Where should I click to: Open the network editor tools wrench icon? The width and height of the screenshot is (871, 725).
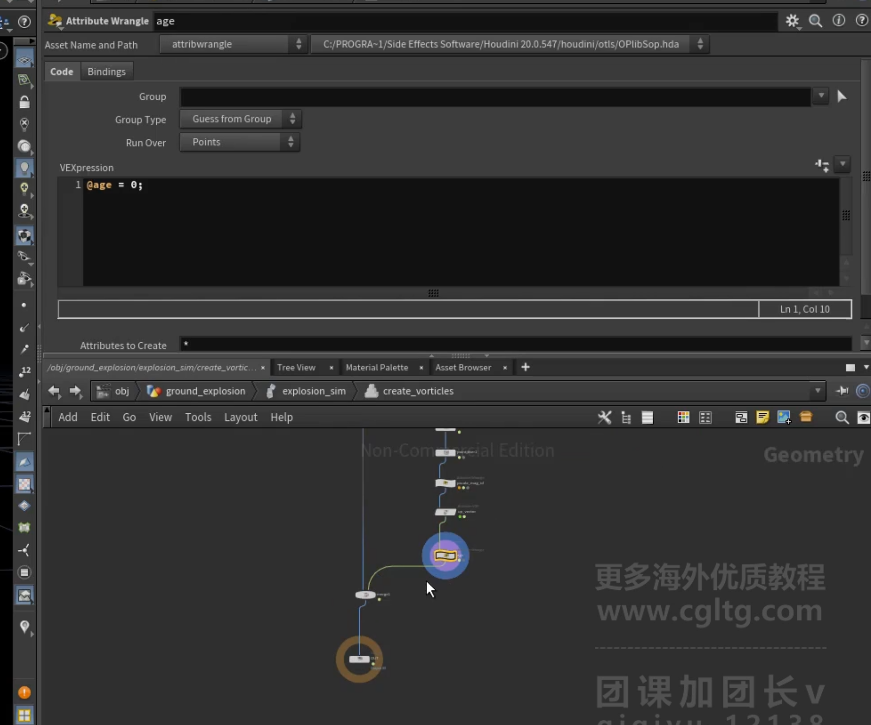pyautogui.click(x=604, y=418)
